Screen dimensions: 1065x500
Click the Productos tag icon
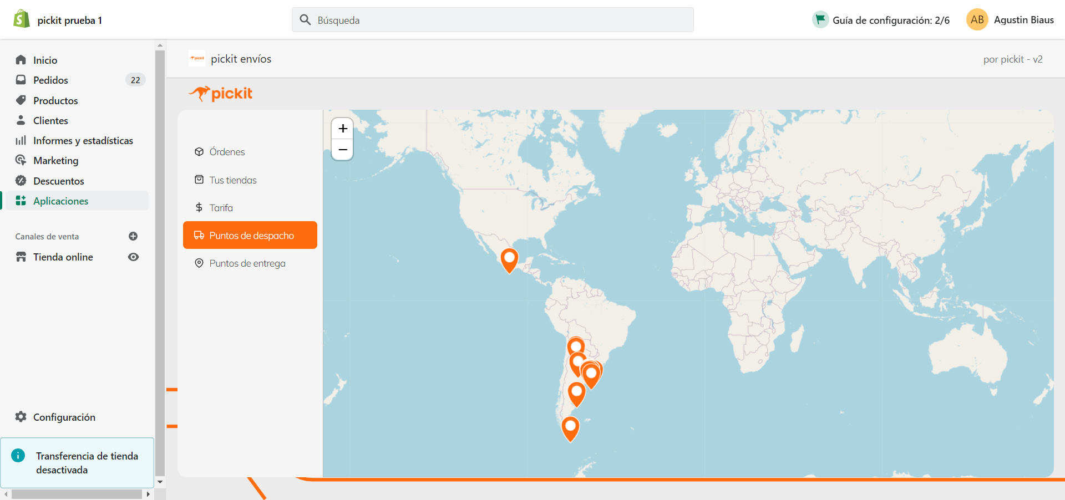click(21, 100)
